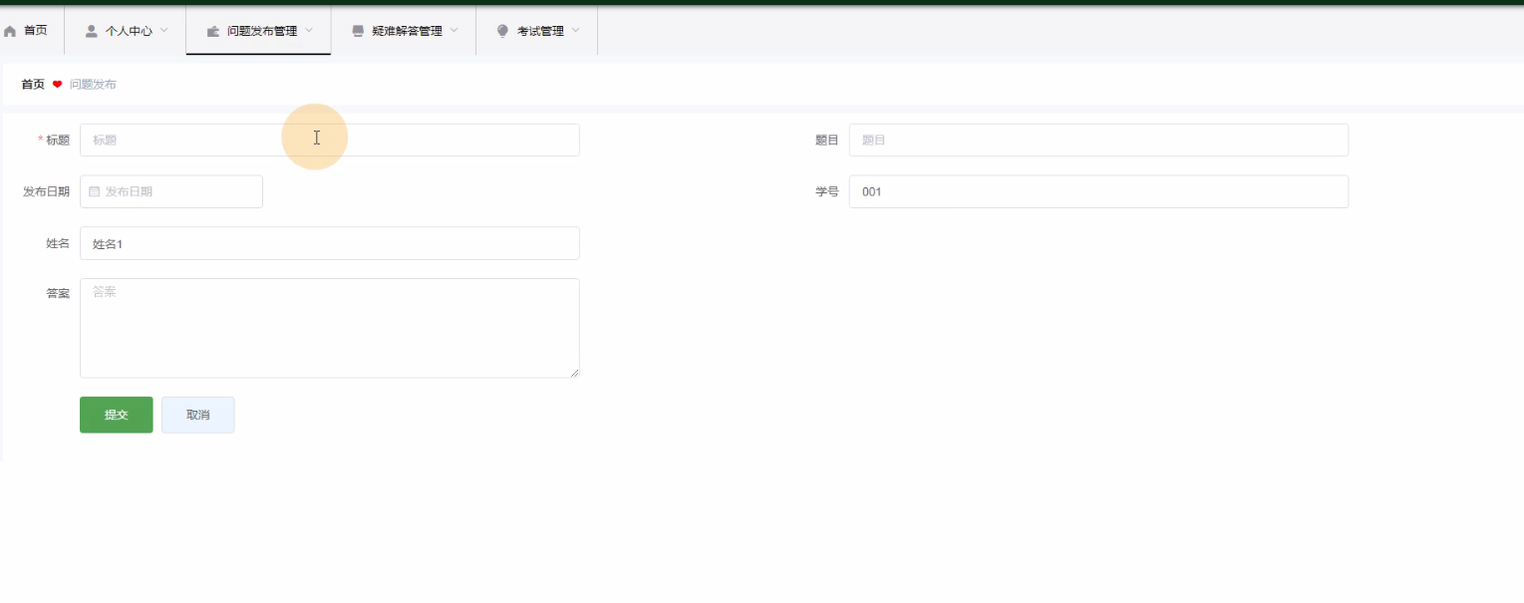Click the person icon beside 个人中心
The width and height of the screenshot is (1524, 603).
92,31
